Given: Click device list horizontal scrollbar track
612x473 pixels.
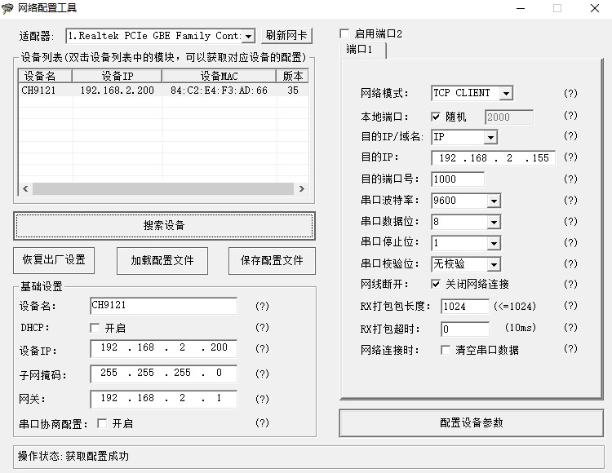Looking at the screenshot, I should pos(163,188).
